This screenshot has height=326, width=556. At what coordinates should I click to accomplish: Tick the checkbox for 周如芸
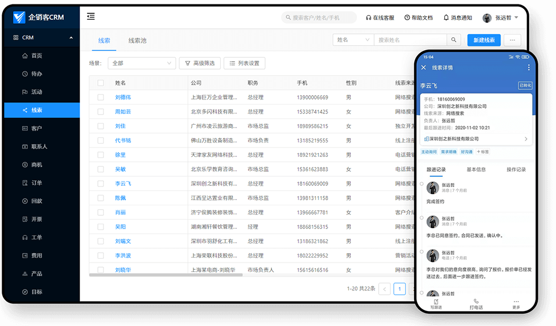[x=101, y=112]
